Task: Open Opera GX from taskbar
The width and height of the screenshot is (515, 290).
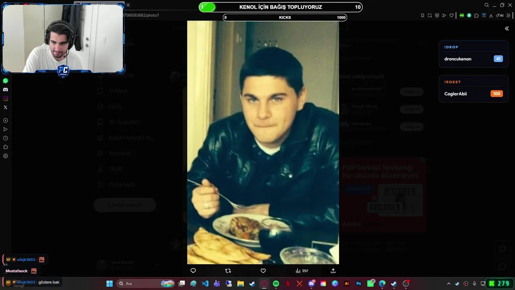Action: click(x=264, y=284)
